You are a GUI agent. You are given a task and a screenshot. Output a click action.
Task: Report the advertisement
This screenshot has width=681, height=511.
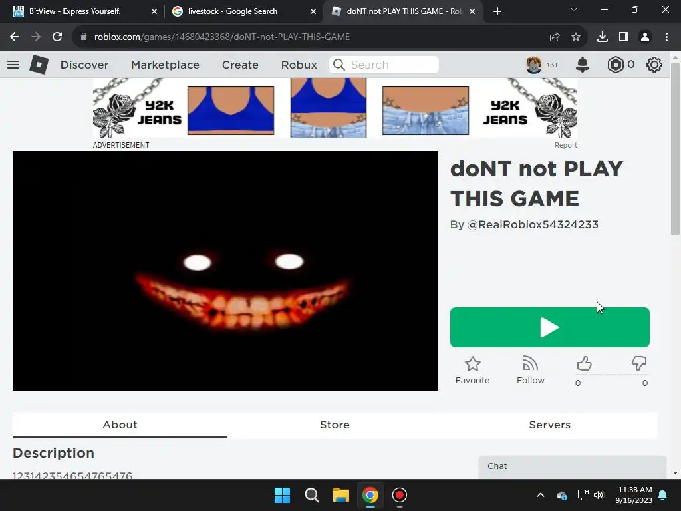[565, 145]
